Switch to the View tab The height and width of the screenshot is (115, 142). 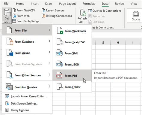tap(134, 4)
